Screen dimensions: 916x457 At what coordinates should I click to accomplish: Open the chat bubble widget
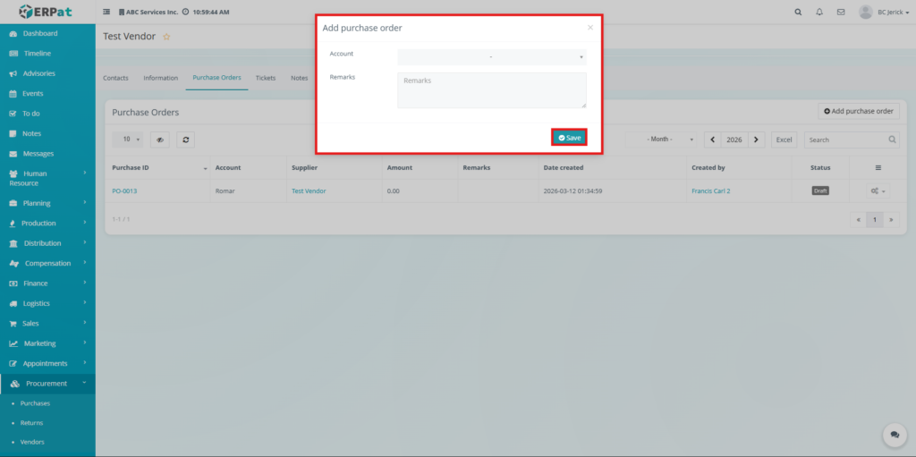click(x=895, y=435)
